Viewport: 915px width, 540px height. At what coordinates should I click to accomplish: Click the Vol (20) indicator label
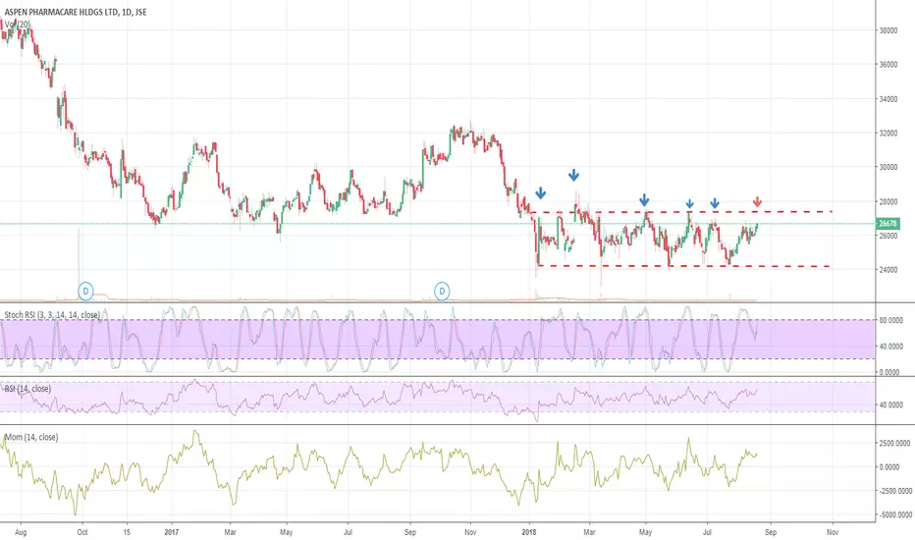tap(18, 24)
